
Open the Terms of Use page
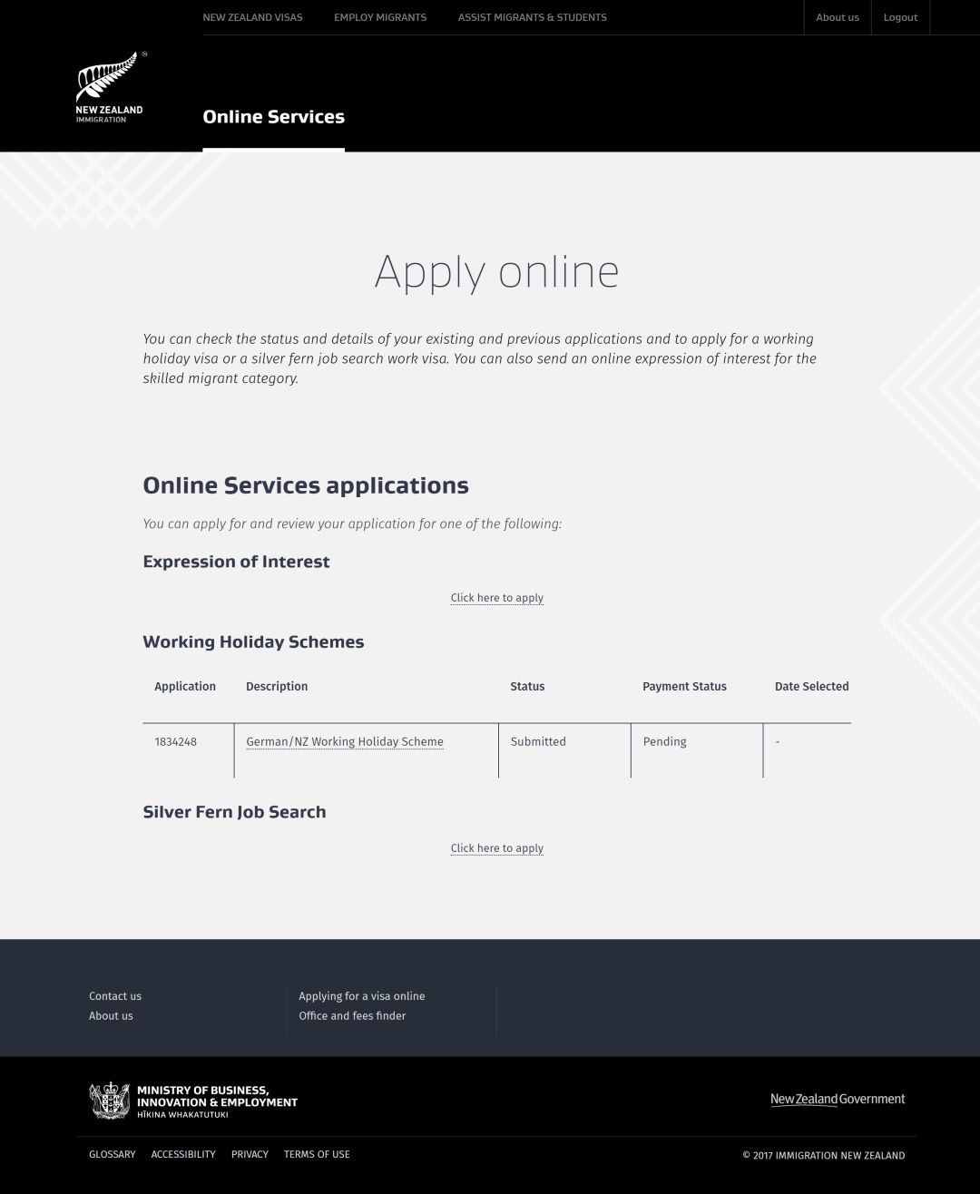tap(317, 1155)
